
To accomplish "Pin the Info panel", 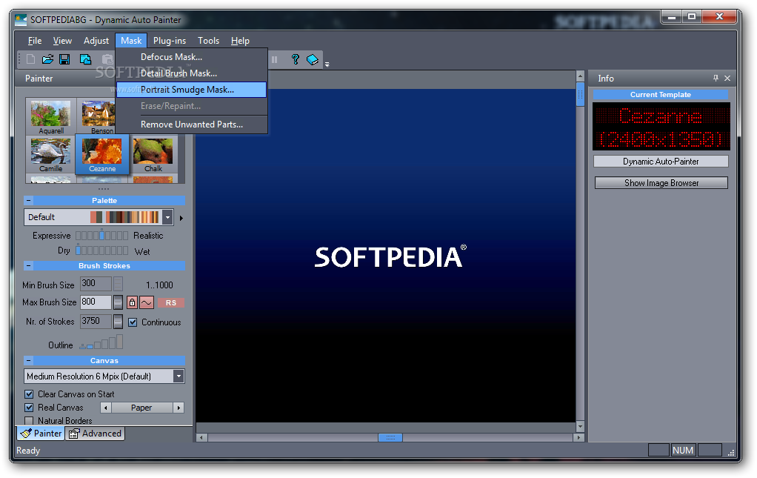I will coord(716,79).
